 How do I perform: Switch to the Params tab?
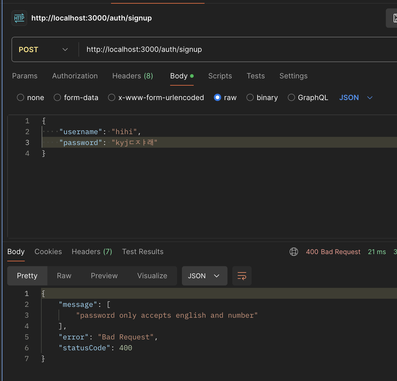25,76
